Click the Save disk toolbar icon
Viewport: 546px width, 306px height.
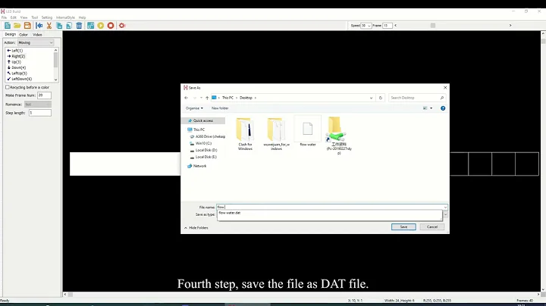pyautogui.click(x=27, y=26)
